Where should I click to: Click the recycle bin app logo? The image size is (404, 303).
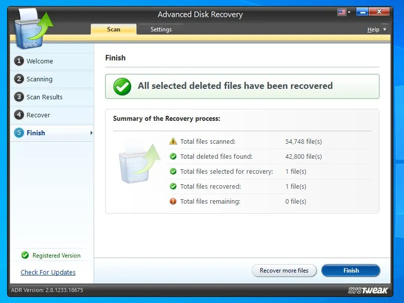(34, 28)
